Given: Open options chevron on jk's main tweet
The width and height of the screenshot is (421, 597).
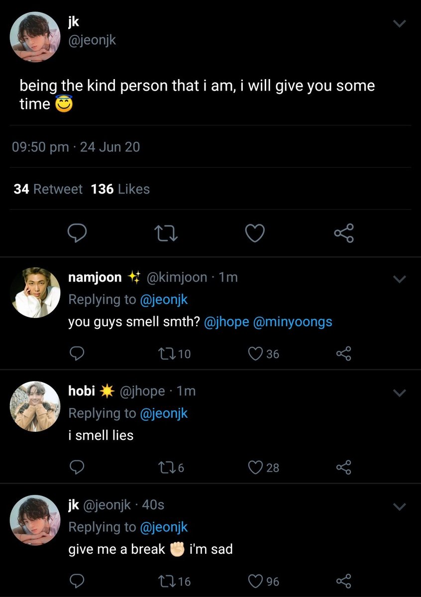Looking at the screenshot, I should tap(400, 23).
